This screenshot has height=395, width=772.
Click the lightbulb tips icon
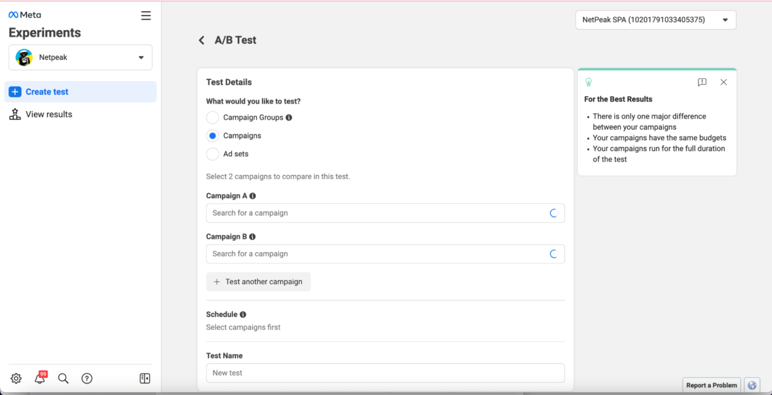coord(588,82)
